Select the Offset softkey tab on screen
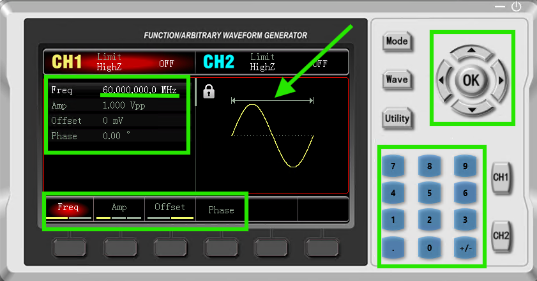This screenshot has width=537, height=281. click(x=170, y=209)
